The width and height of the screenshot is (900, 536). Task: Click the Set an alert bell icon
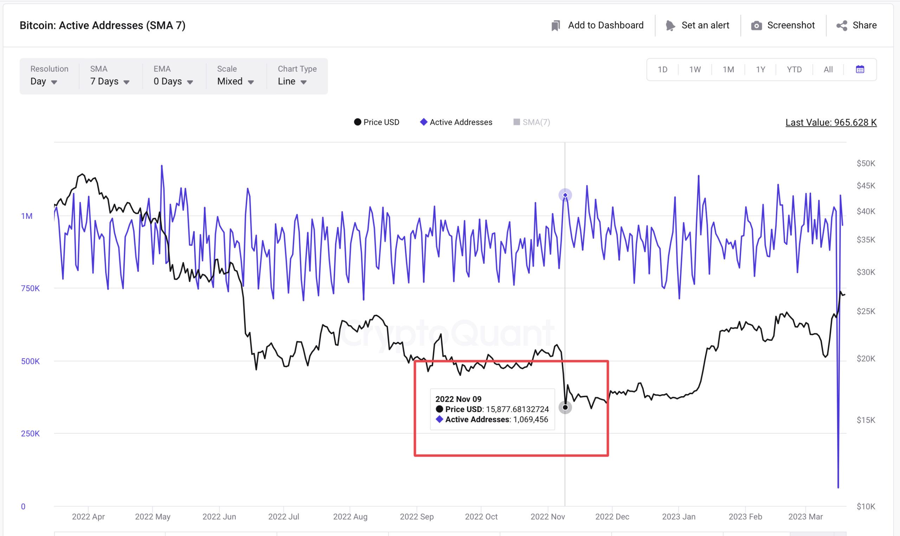[x=670, y=26]
